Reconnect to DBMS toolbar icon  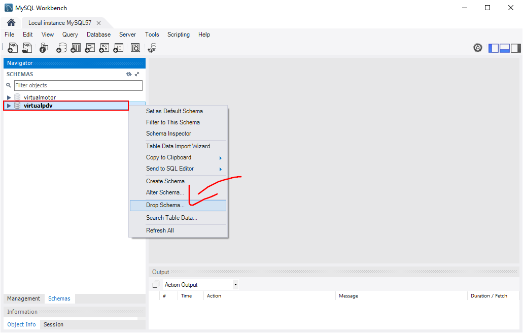pyautogui.click(x=153, y=48)
